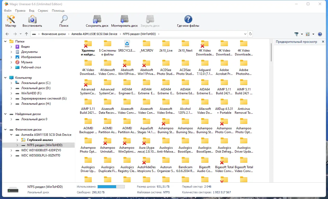Select deleted Abelssoft Win10Privacy folder

127,67
